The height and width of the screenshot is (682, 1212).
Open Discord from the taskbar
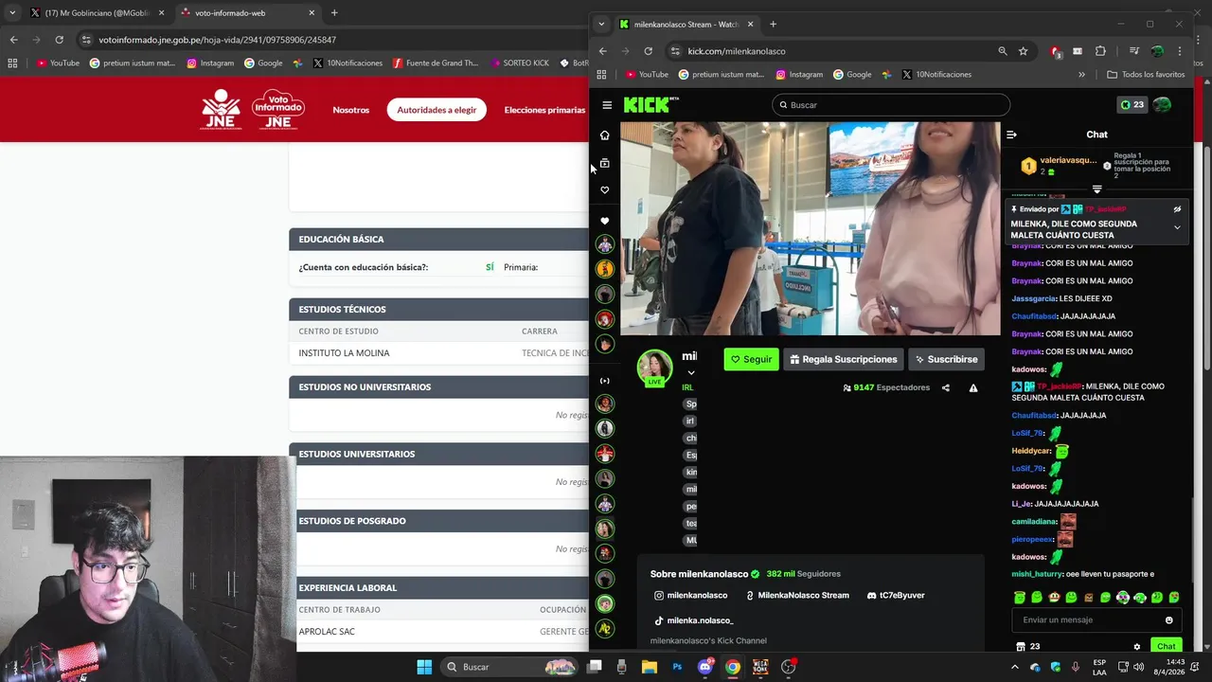(704, 667)
